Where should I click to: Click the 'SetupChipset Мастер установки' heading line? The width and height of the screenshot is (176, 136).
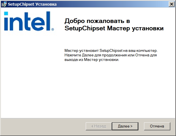(114, 28)
